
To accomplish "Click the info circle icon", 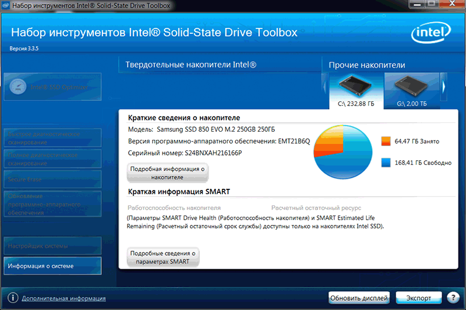I will (13, 298).
